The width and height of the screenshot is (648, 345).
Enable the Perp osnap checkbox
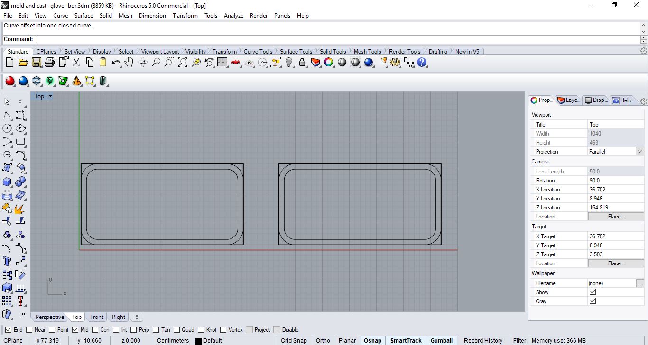pos(133,330)
